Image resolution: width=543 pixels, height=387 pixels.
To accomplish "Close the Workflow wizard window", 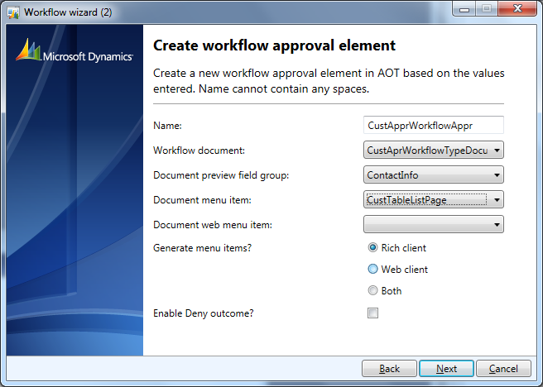I will [517, 8].
